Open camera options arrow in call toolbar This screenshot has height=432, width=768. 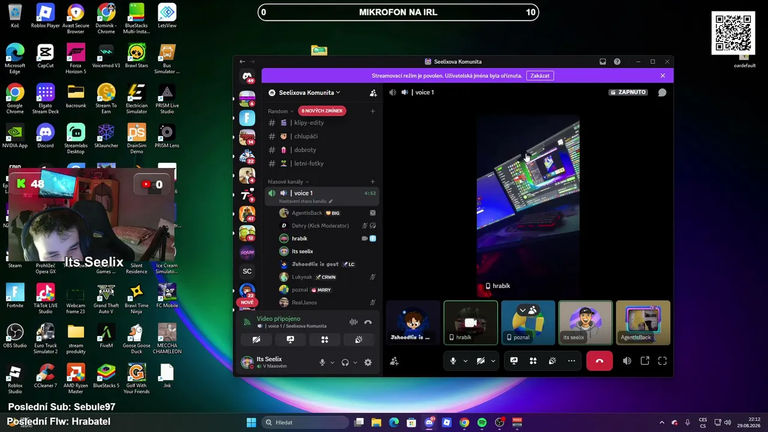(493, 361)
